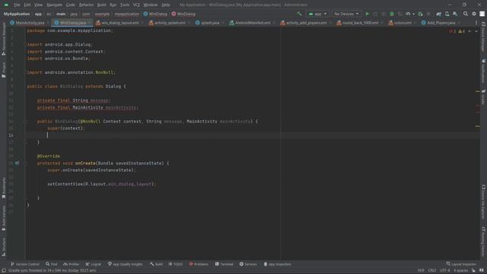The height and width of the screenshot is (274, 487).
Task: Toggle the Notifications right-side panel
Action: coord(483,72)
